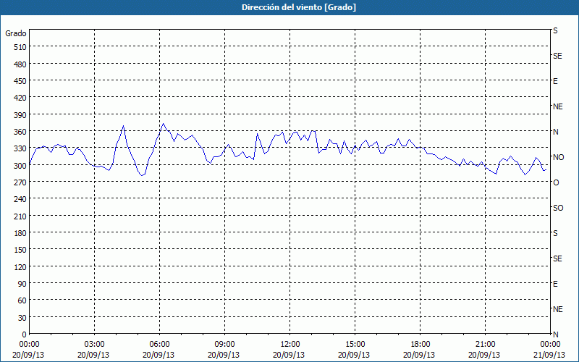Select the S compass label level with 180
The width and height of the screenshot is (579, 362).
[x=555, y=233]
